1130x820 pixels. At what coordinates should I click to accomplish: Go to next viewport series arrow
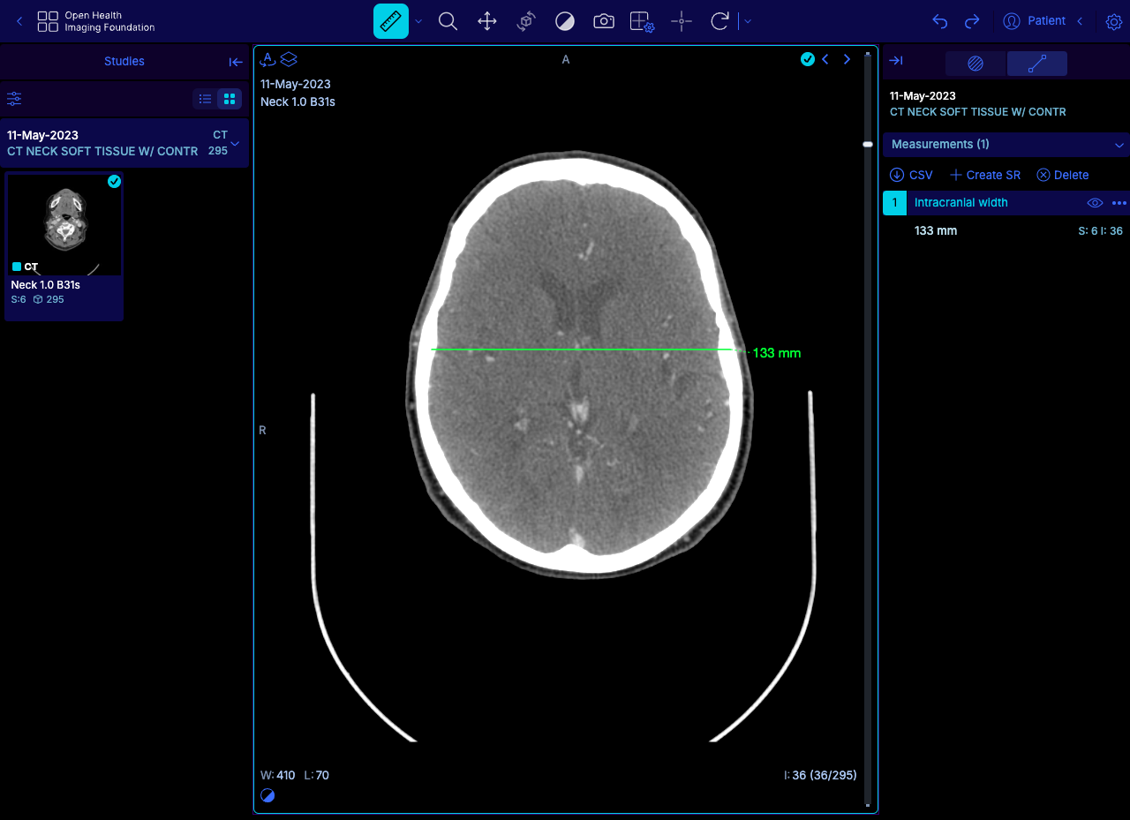tap(847, 59)
